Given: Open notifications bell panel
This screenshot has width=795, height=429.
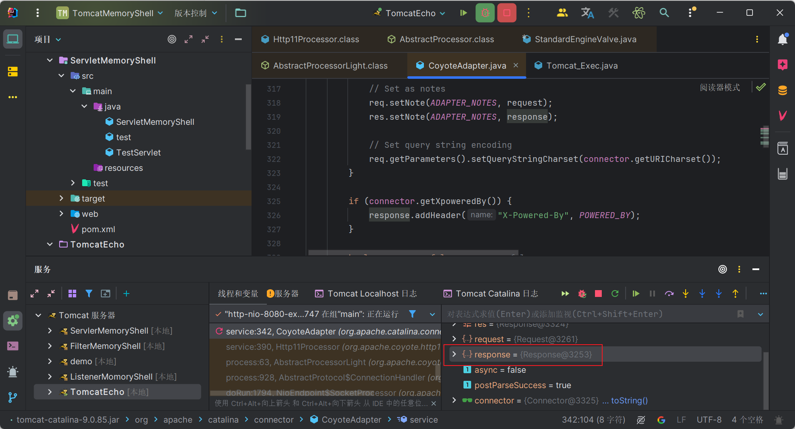Looking at the screenshot, I should [783, 39].
